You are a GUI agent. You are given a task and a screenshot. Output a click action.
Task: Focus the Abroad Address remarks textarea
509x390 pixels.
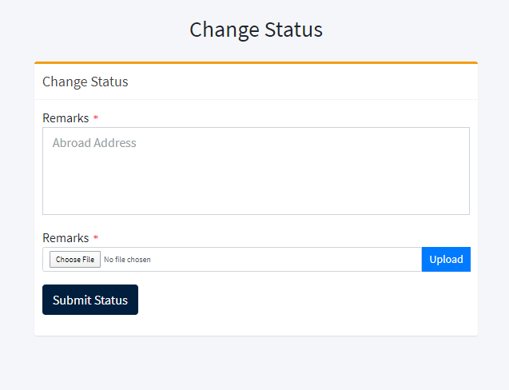(x=256, y=171)
